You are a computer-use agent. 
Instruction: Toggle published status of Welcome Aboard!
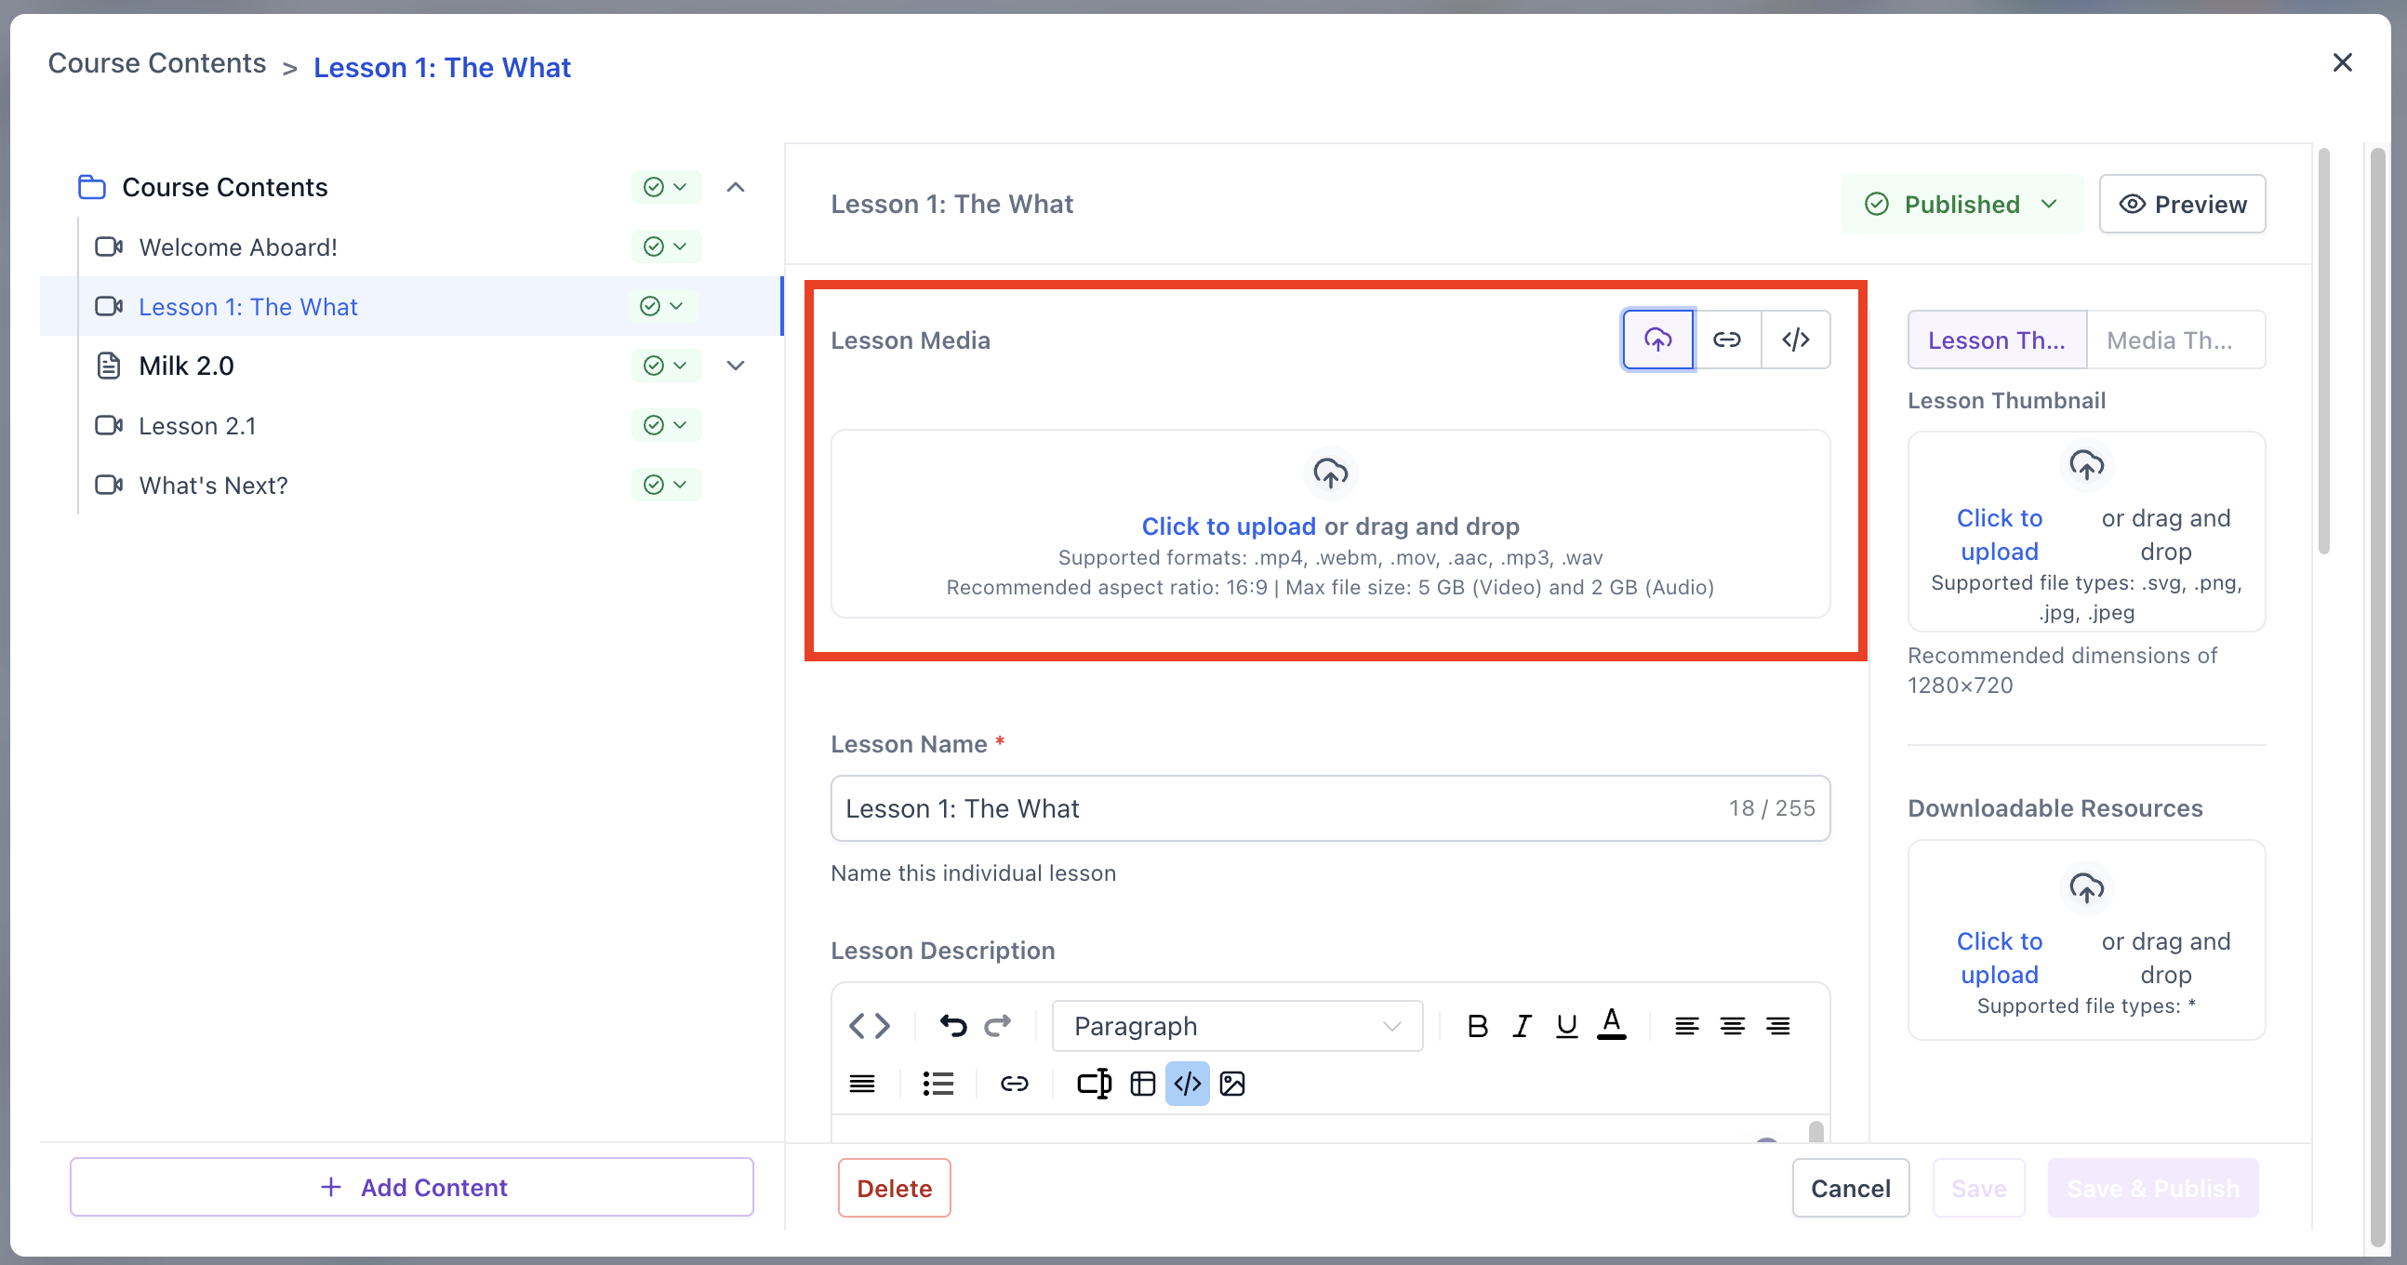coord(665,246)
